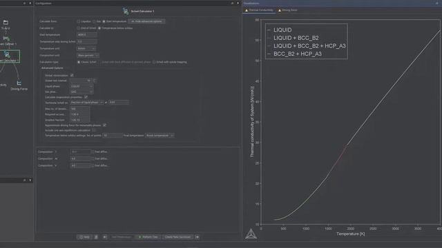
Task: Select Temperature below solidus radio option
Action: tap(99, 28)
